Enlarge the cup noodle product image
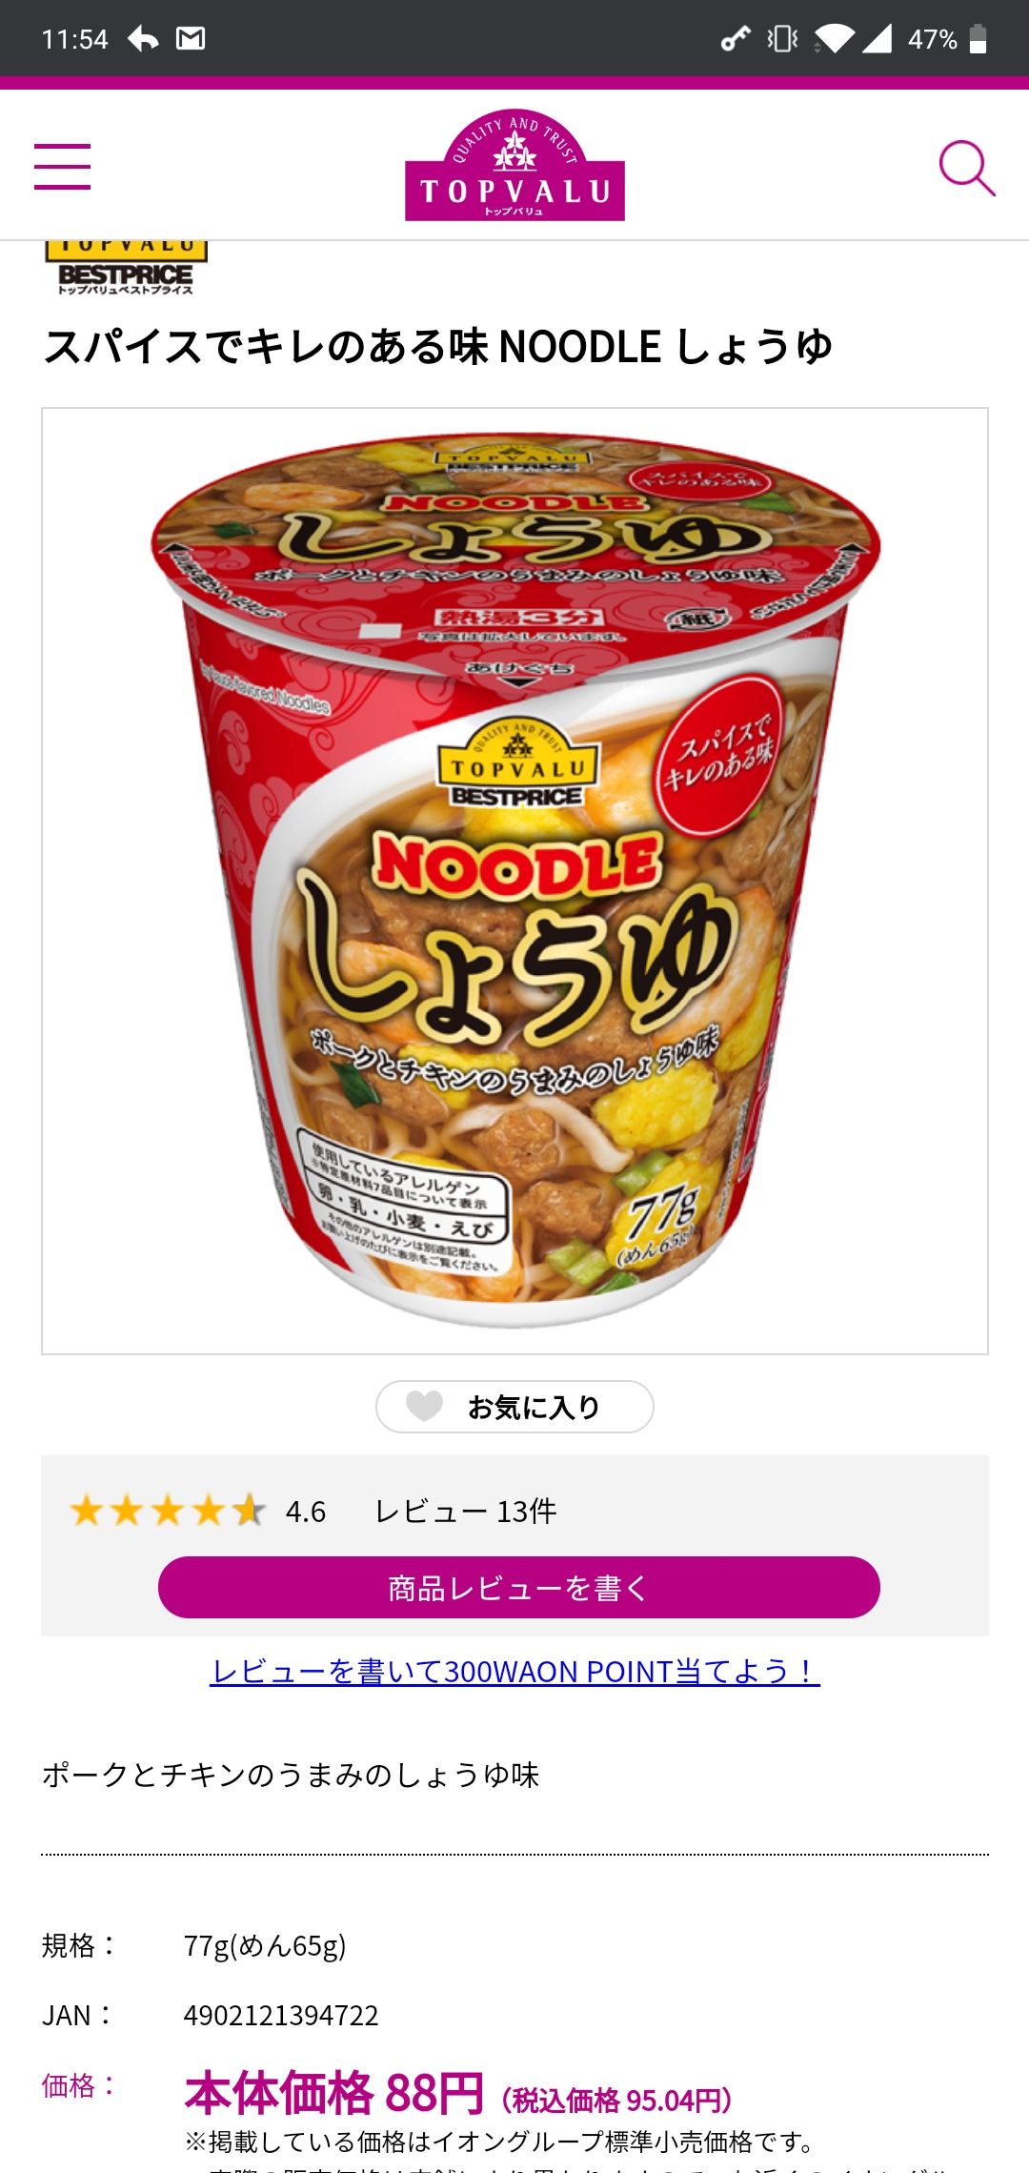 (514, 881)
